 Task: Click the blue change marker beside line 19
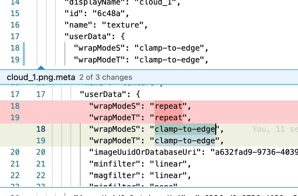pos(24,59)
